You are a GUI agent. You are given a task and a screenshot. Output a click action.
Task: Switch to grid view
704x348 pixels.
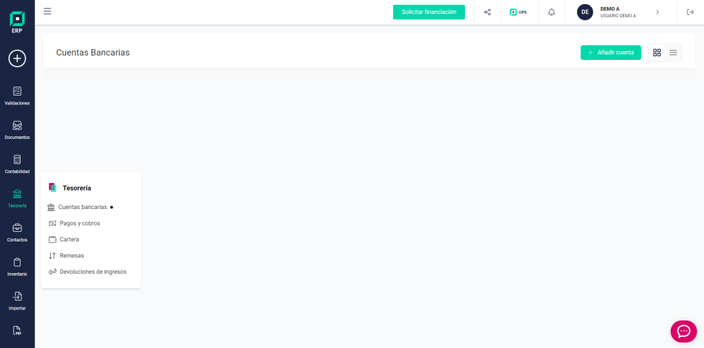pyautogui.click(x=657, y=52)
